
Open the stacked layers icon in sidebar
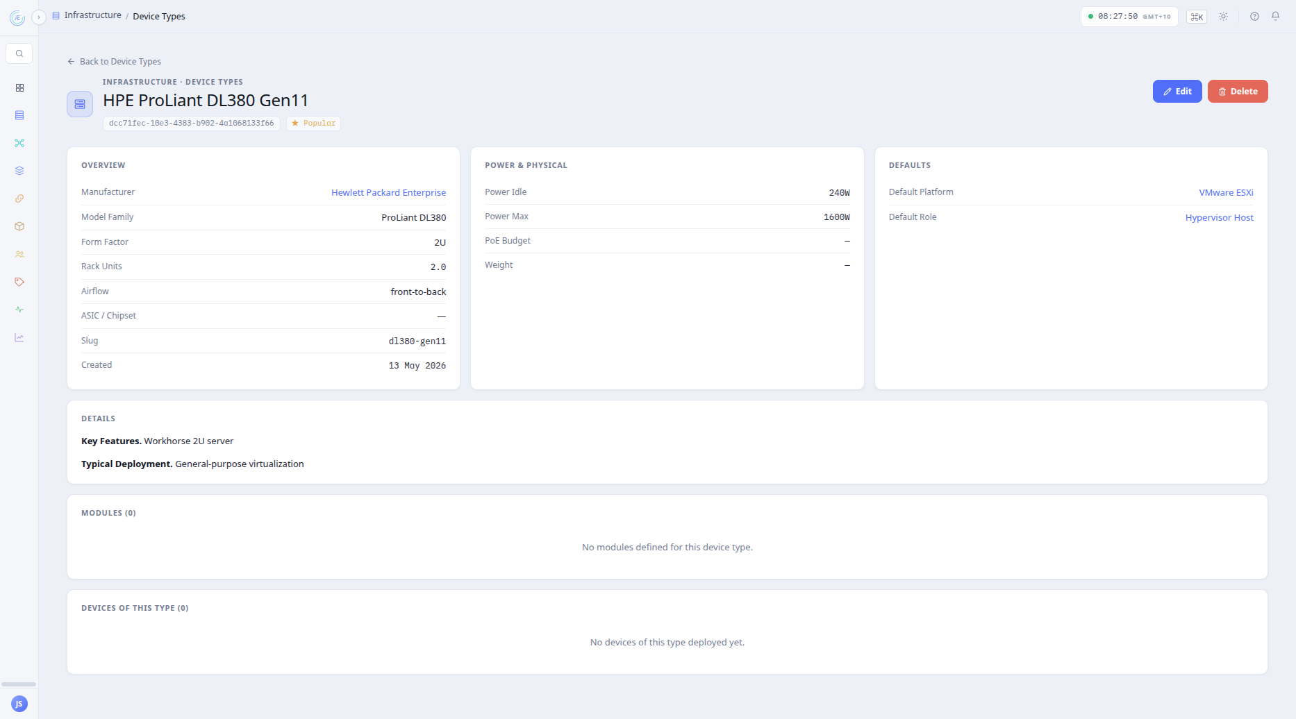coord(19,171)
